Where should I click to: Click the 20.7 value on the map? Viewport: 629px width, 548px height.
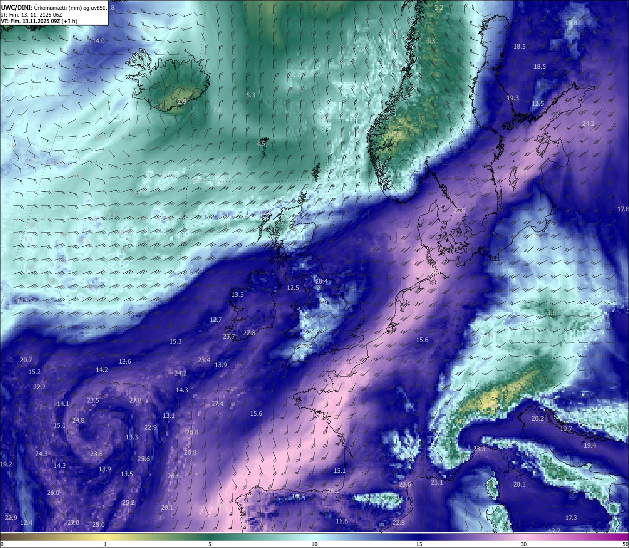(x=26, y=360)
